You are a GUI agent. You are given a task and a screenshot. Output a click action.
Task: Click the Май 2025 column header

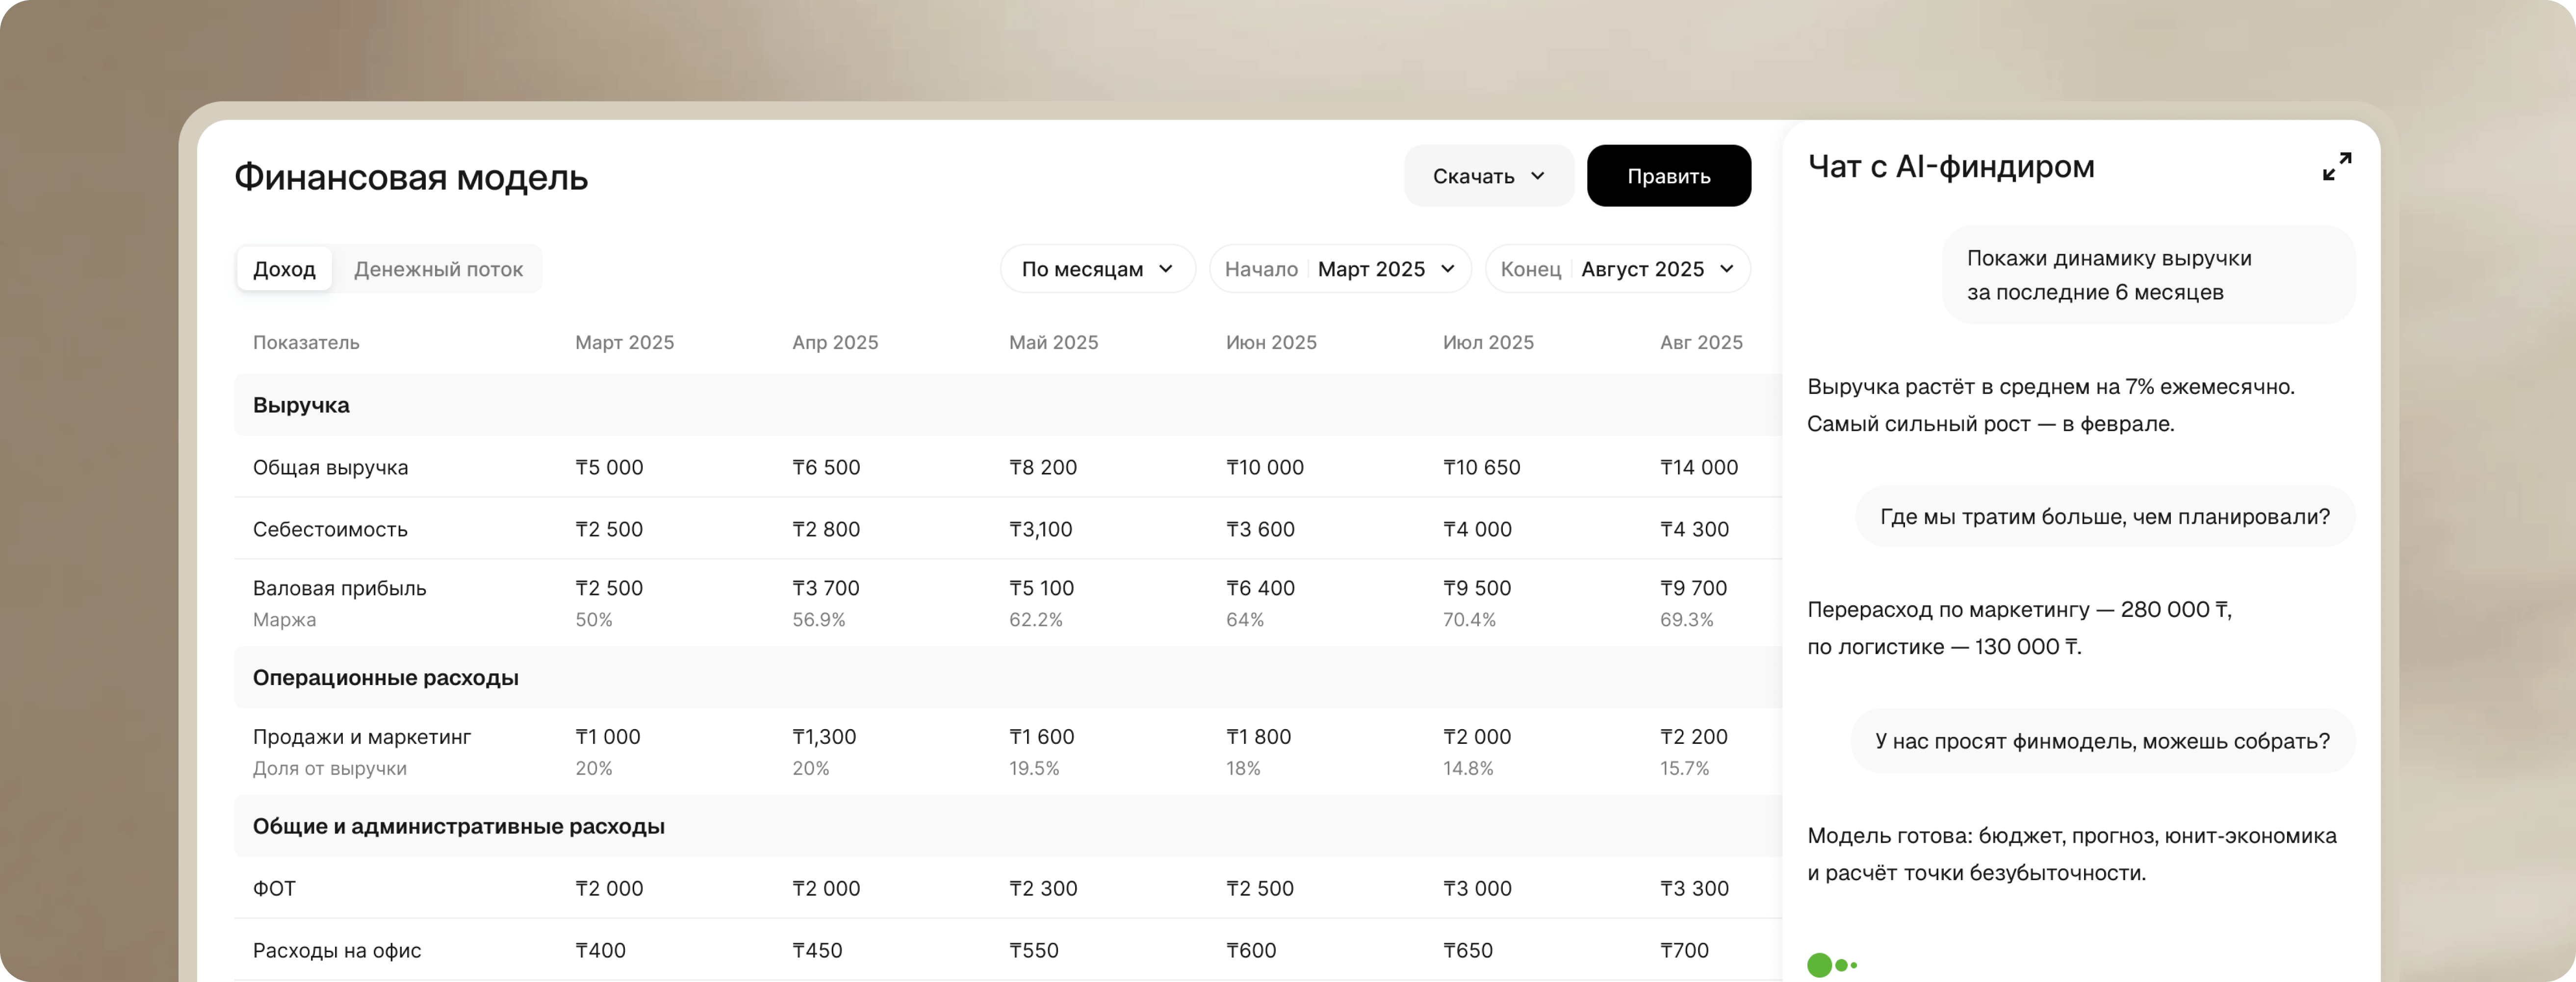[x=1053, y=343]
